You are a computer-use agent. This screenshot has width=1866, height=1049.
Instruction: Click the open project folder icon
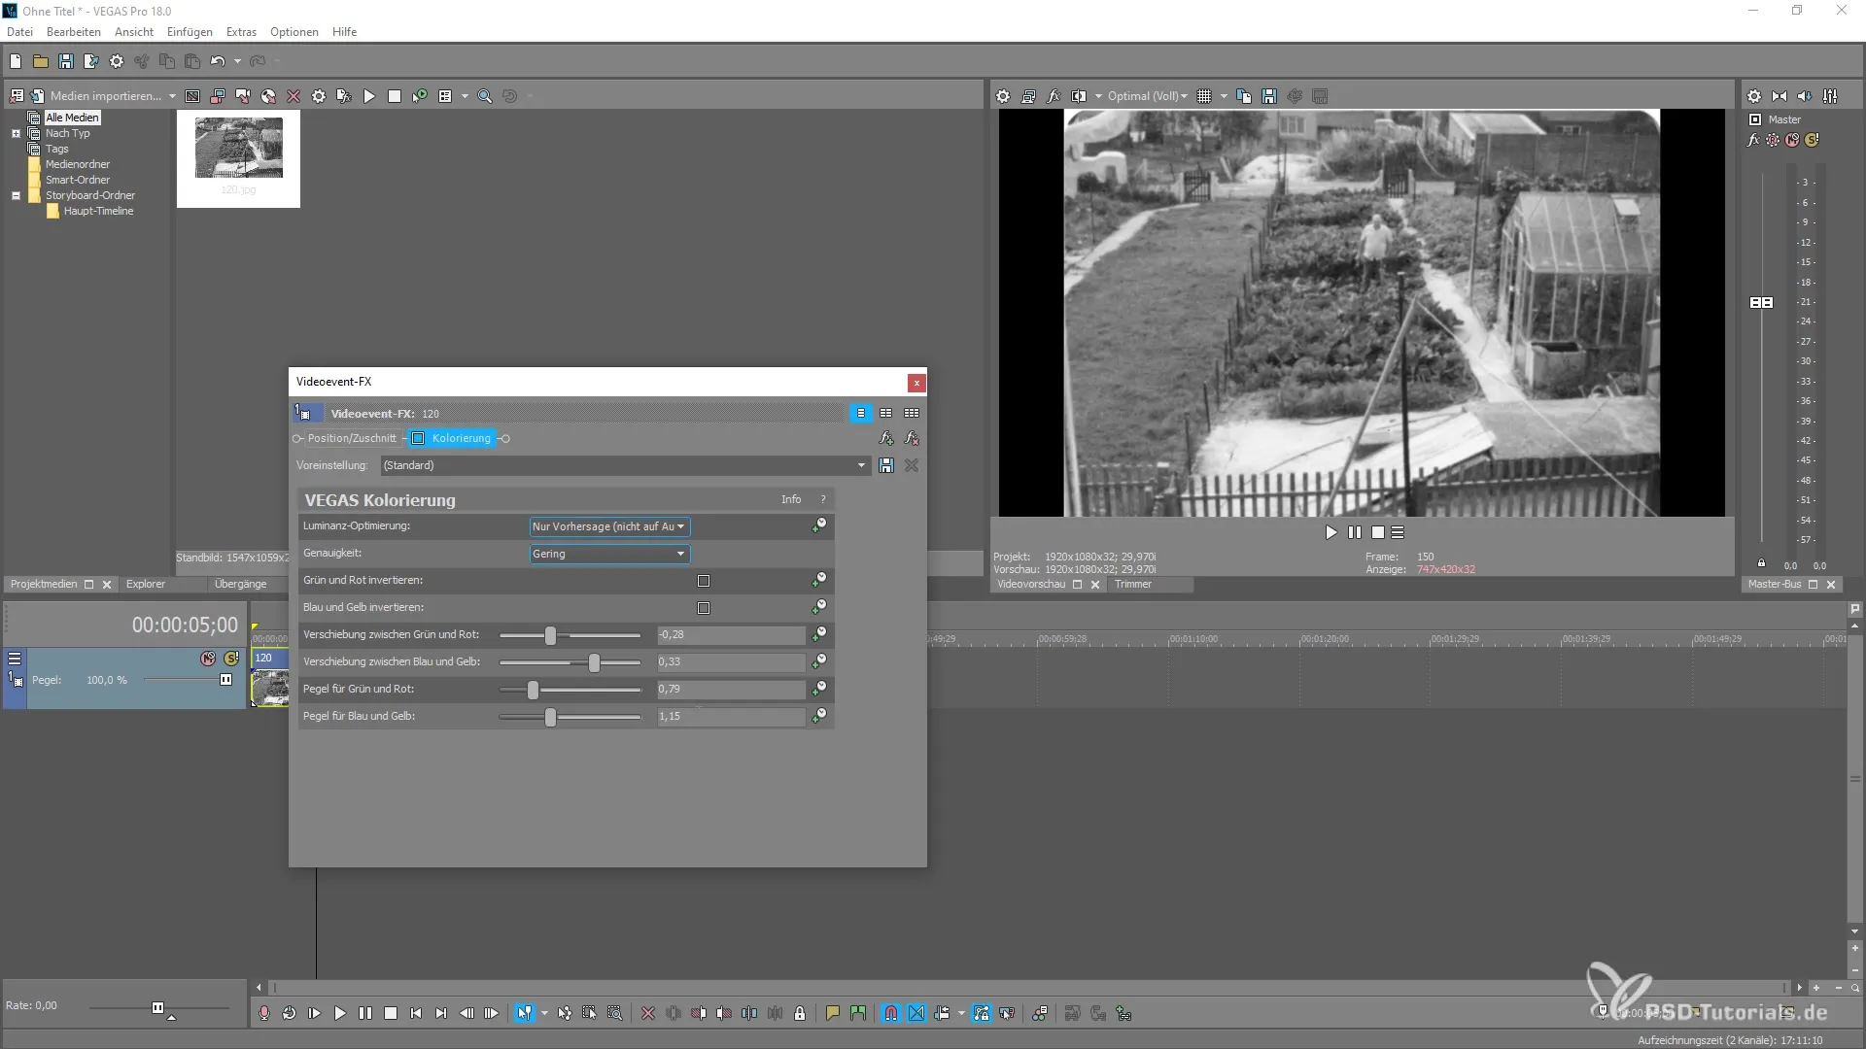(x=41, y=61)
